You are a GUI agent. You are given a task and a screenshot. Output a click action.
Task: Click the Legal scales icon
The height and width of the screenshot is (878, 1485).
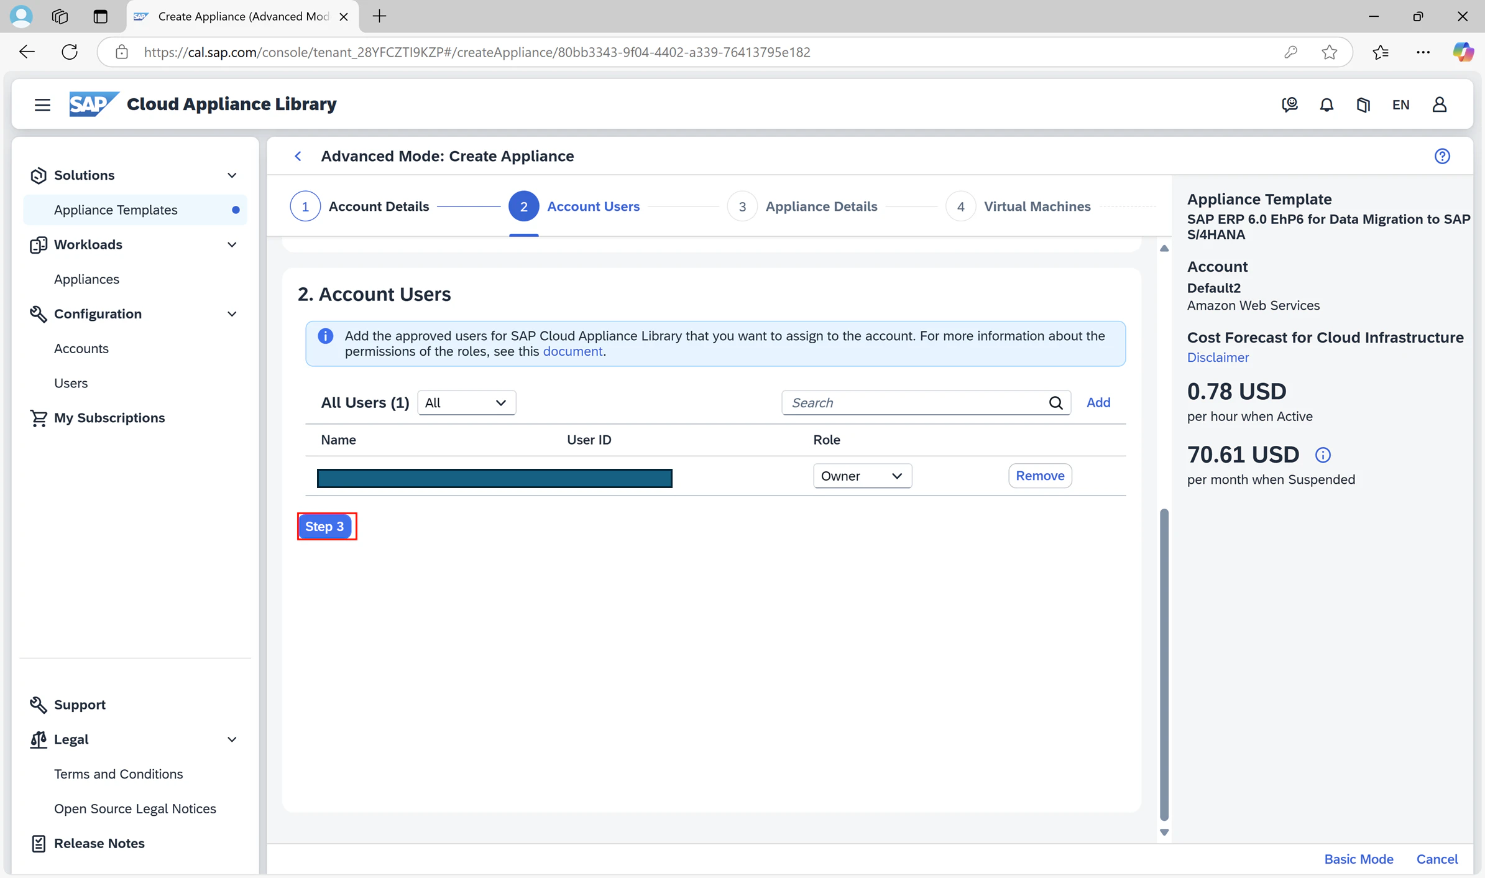pos(39,739)
